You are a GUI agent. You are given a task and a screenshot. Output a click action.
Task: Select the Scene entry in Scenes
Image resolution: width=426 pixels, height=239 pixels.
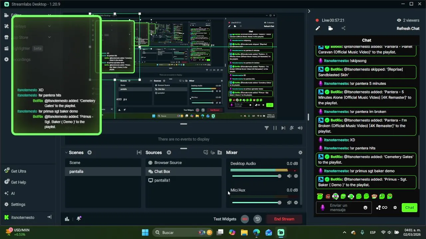(103, 163)
